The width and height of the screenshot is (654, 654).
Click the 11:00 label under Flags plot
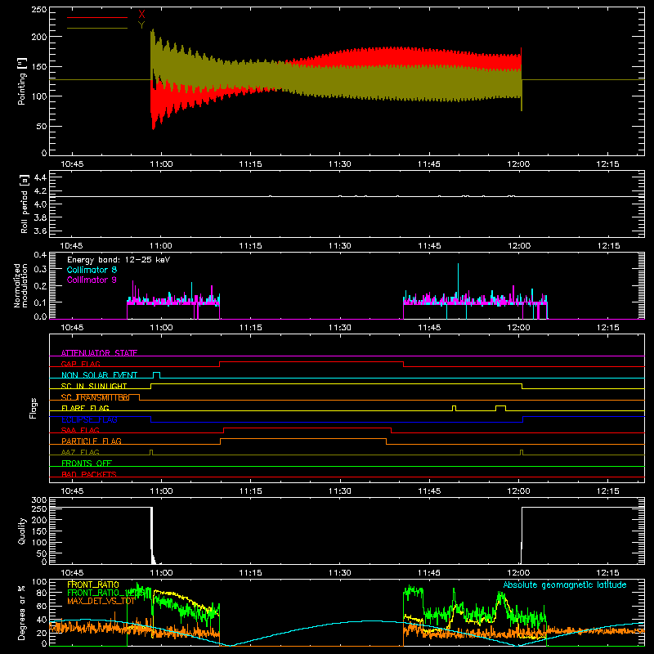(161, 491)
